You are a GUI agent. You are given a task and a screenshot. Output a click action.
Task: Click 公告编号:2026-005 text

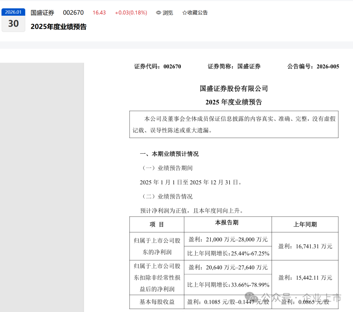coord(313,66)
